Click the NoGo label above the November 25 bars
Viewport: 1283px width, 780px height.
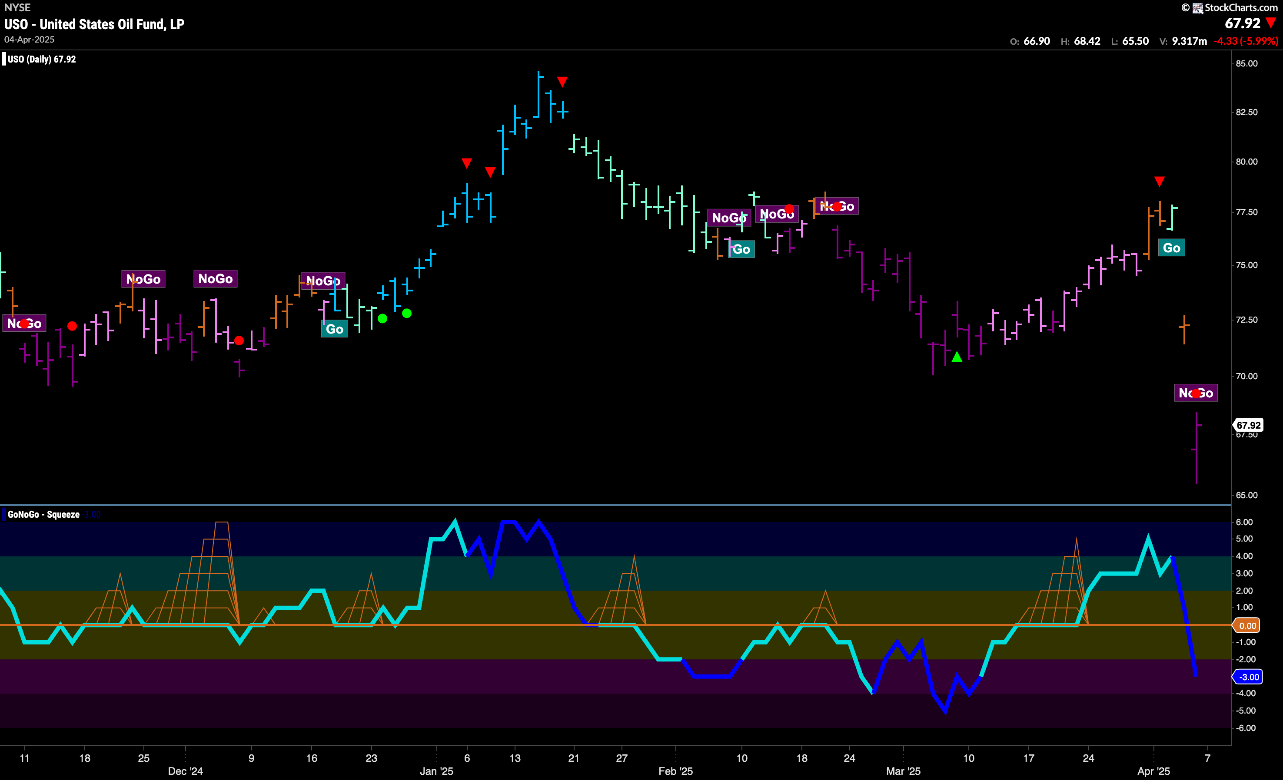pyautogui.click(x=144, y=279)
